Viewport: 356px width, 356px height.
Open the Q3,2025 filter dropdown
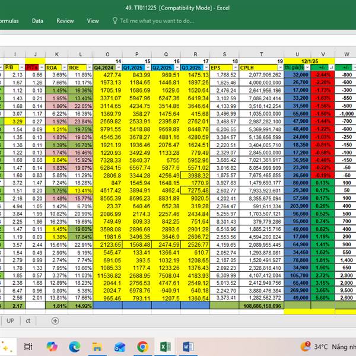206,68
